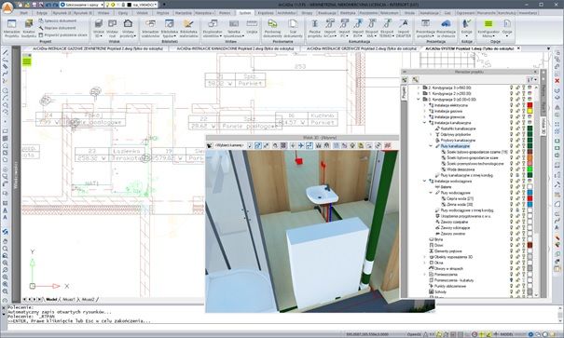The width and height of the screenshot is (564, 338).
Task: Open the Konfigurator Menu green icon
Action: (488, 28)
